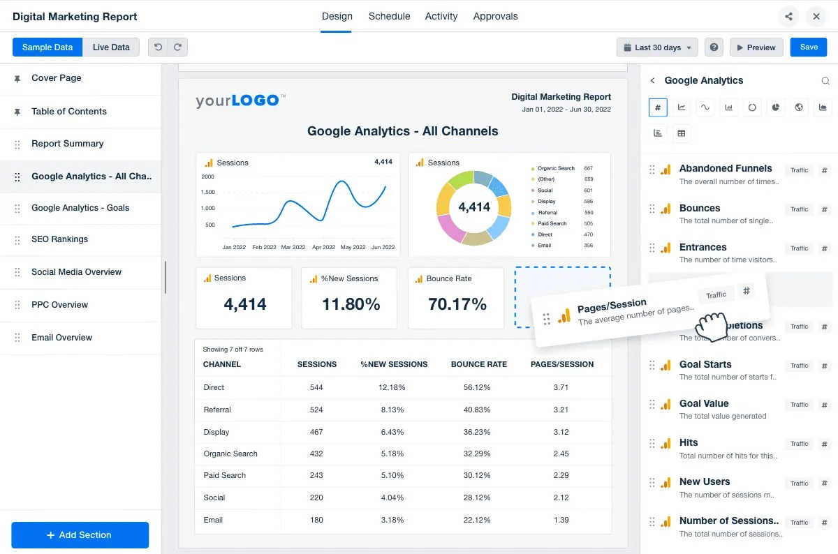Select the number widget filter icon
This screenshot has height=554, width=838.
tap(657, 107)
